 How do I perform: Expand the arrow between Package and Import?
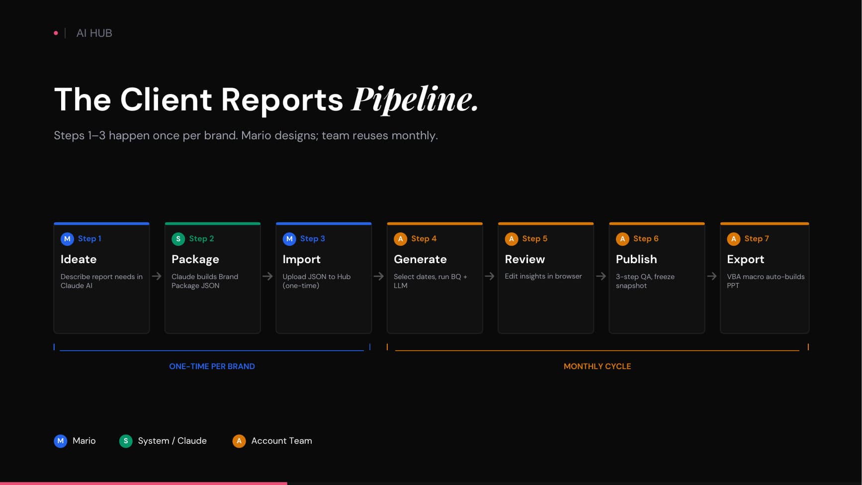[268, 277]
